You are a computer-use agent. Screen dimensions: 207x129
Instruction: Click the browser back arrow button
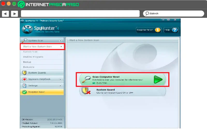tap(5, 14)
